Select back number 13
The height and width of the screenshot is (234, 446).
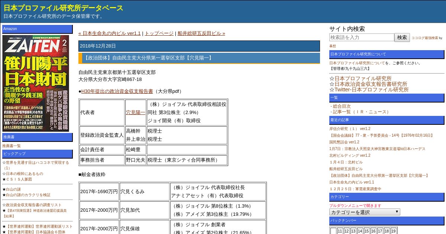[353, 231]
